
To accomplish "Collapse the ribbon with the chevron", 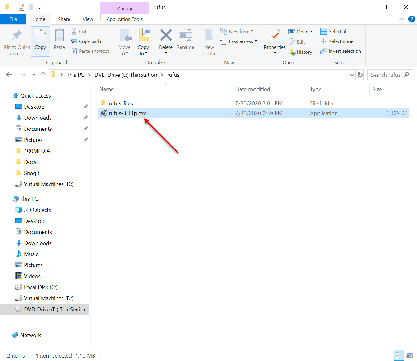I will (402, 19).
